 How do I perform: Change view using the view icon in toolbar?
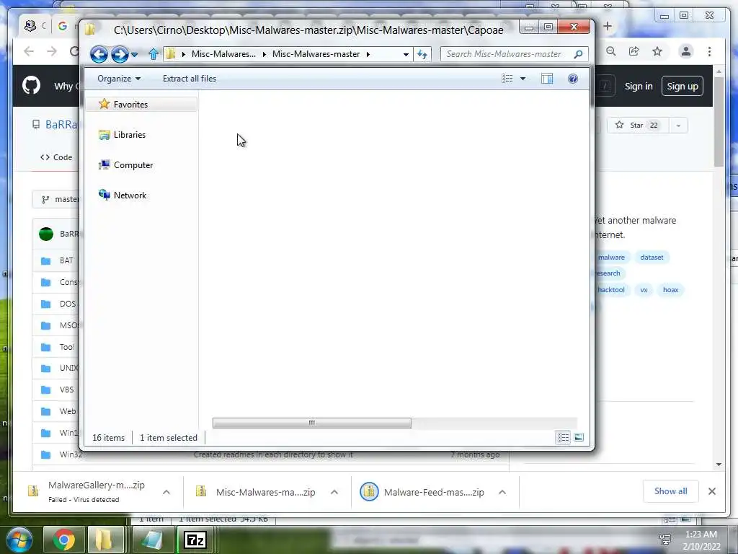pos(507,79)
